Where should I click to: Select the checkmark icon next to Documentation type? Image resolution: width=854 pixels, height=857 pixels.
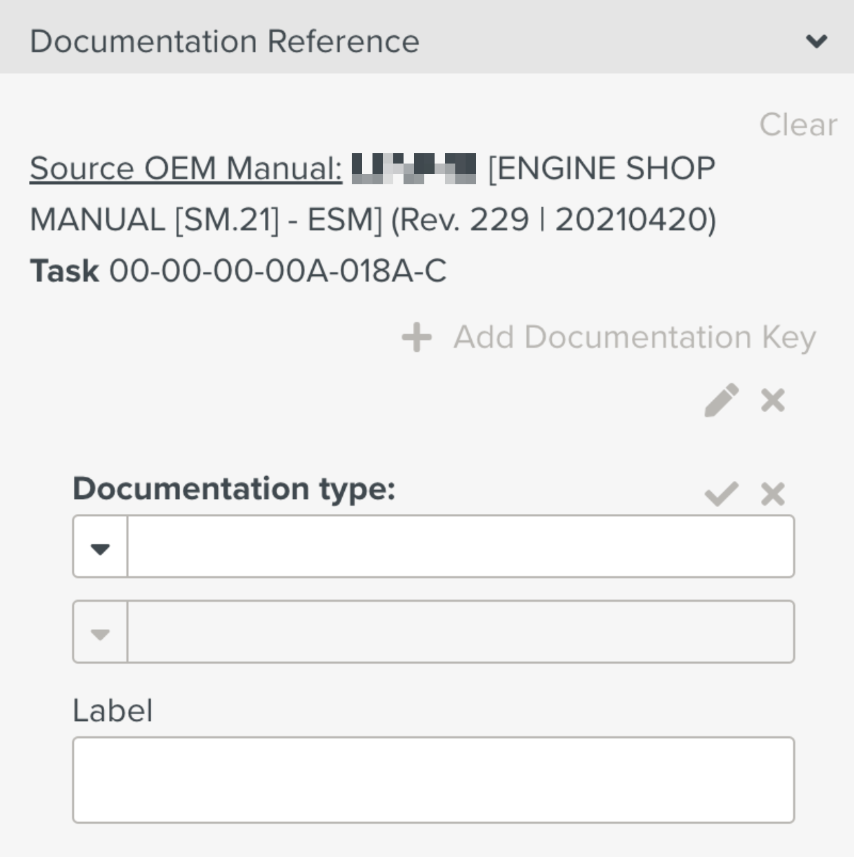point(722,493)
